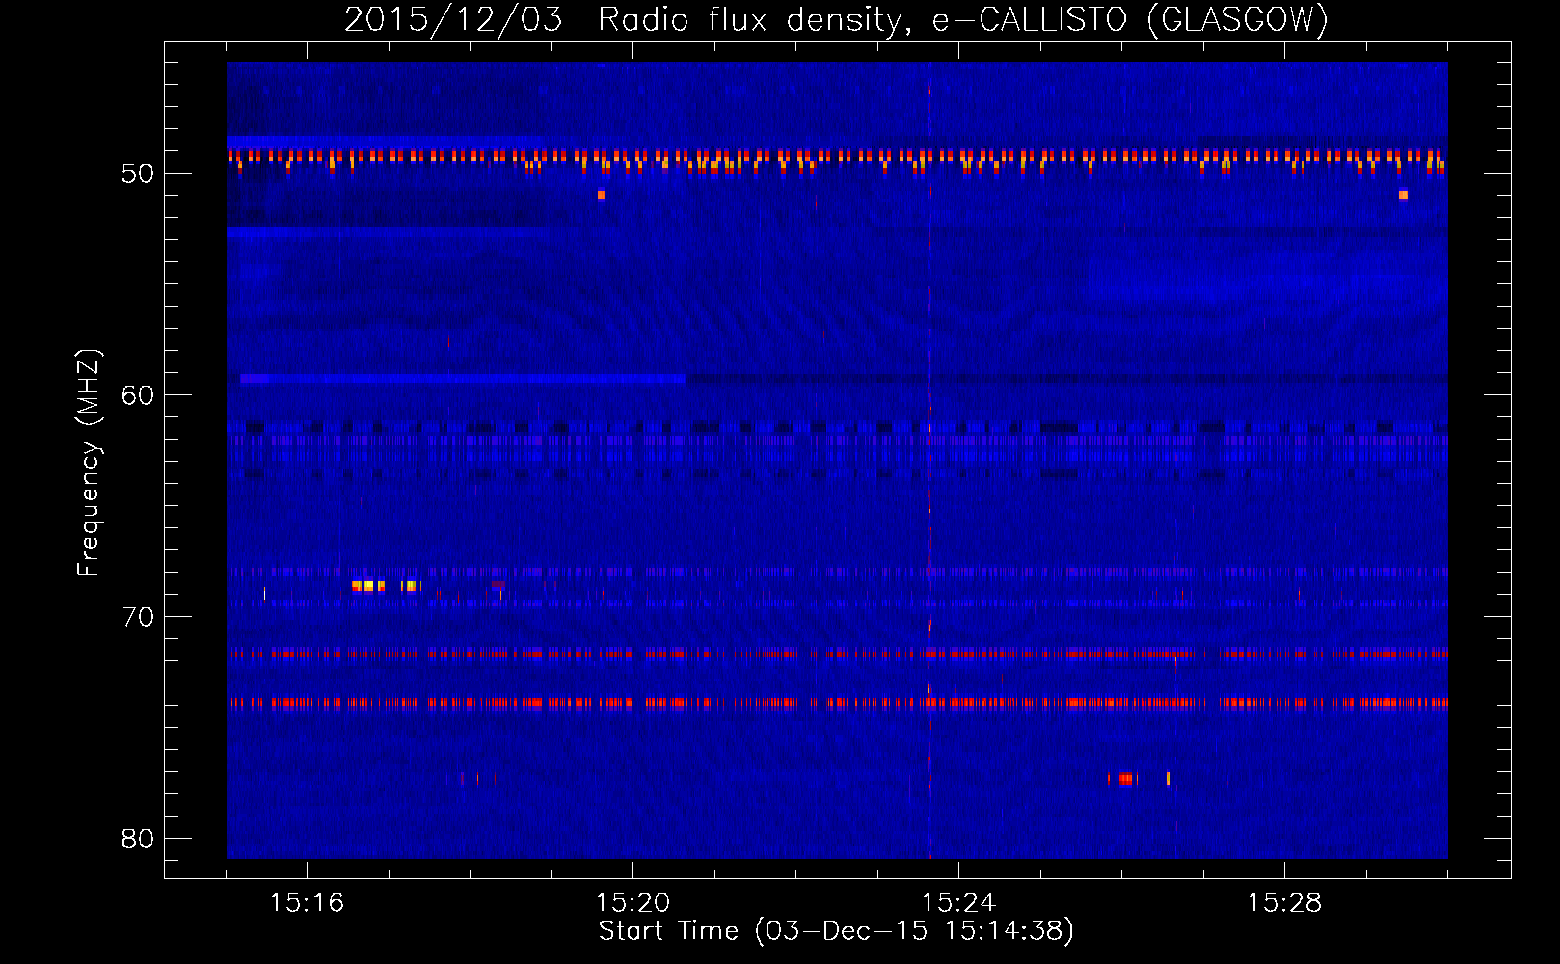Click the 15:20 time tick label

632,902
